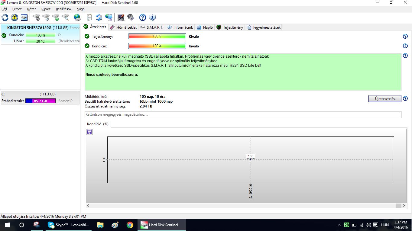Click the Újratesztelés button
Screen dimensions: 412x231
tap(384, 99)
